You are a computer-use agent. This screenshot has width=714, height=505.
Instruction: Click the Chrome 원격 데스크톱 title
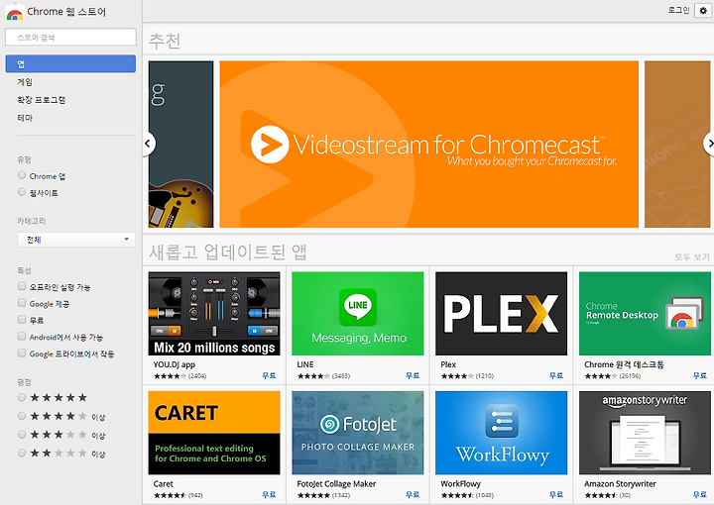point(624,364)
